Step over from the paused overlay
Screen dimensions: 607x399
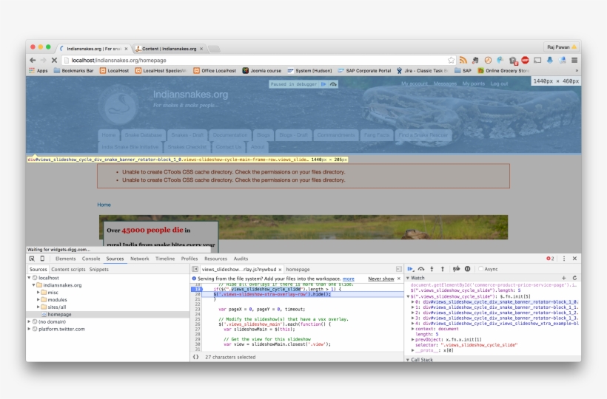click(333, 83)
